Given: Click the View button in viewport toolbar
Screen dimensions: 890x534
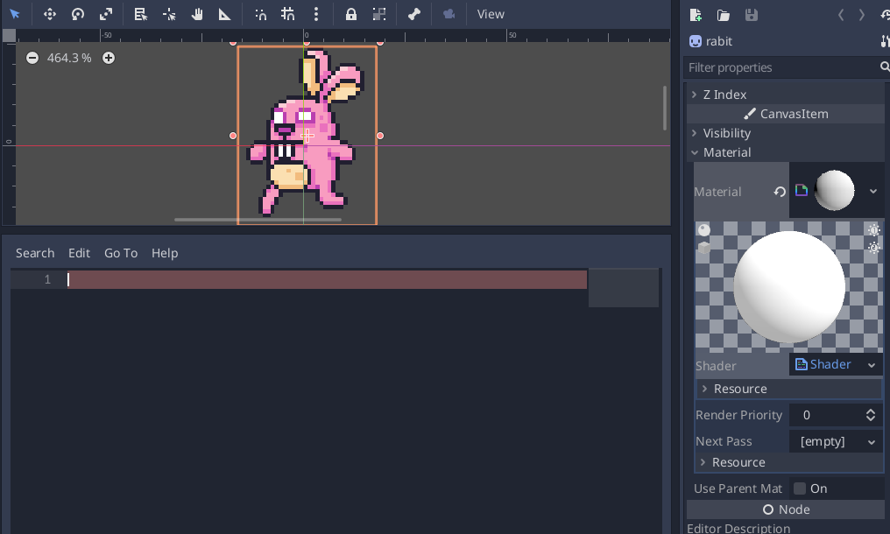Looking at the screenshot, I should click(491, 14).
